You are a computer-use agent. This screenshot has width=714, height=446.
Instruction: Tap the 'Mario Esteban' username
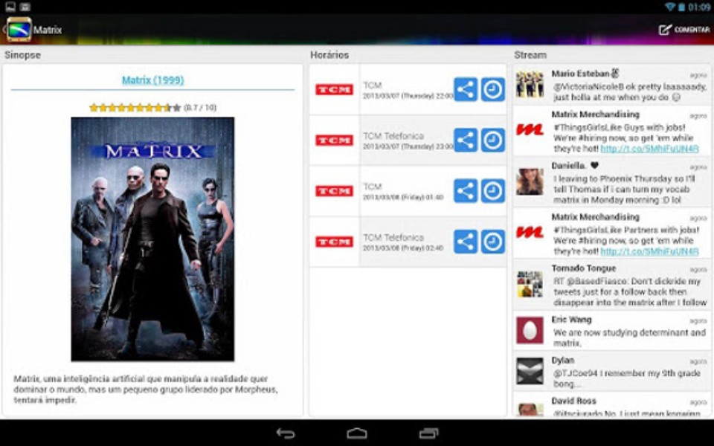coord(580,74)
